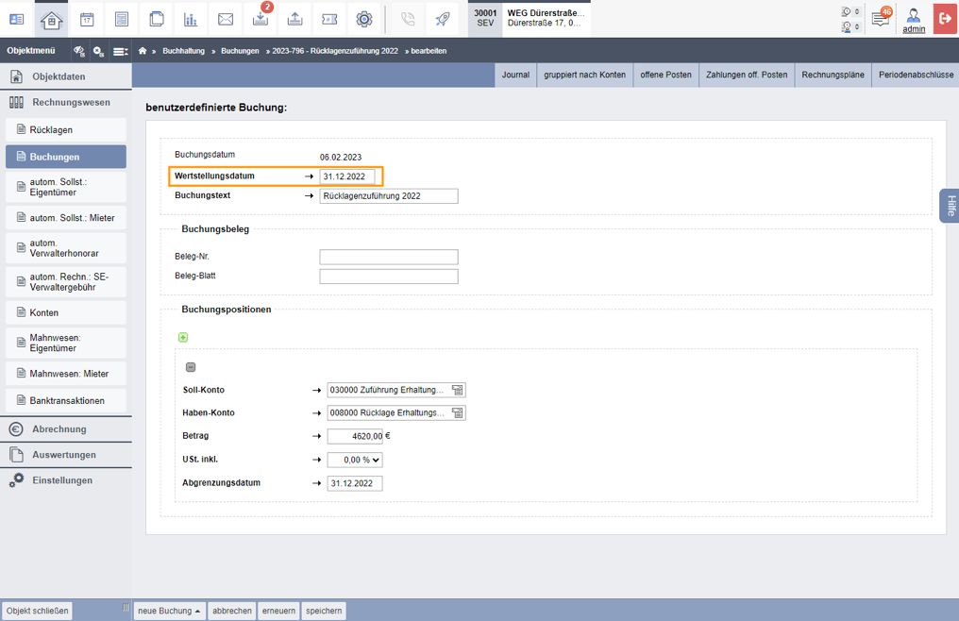The height and width of the screenshot is (621, 959).
Task: Click the Objekt schließen button
Action: pyautogui.click(x=38, y=611)
